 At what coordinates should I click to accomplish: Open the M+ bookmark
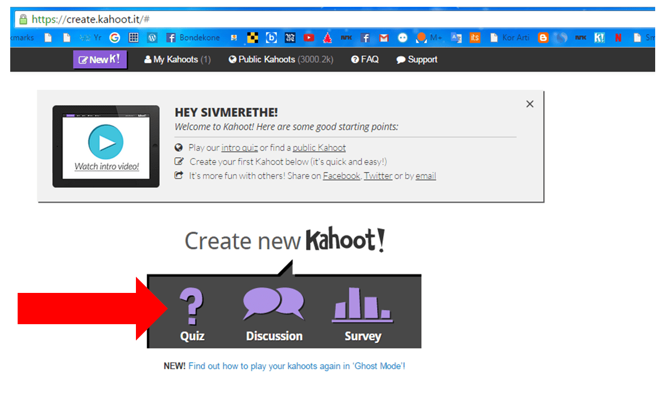click(429, 38)
